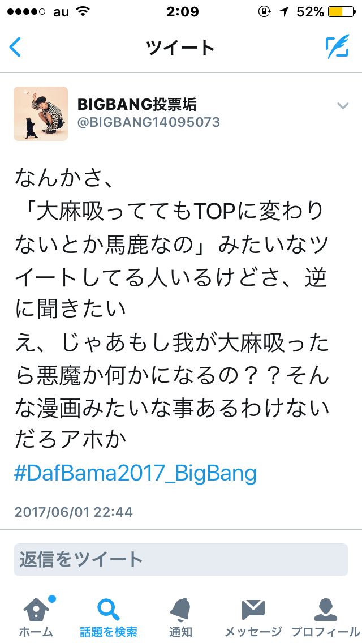Go back using the left chevron
Viewport: 362px width, 643px height.
coord(15,47)
